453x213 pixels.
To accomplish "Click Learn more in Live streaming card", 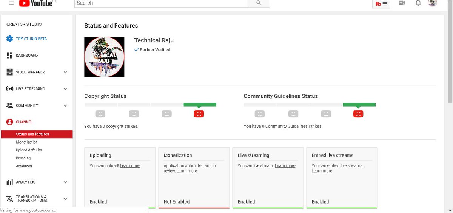I will [x=285, y=166].
